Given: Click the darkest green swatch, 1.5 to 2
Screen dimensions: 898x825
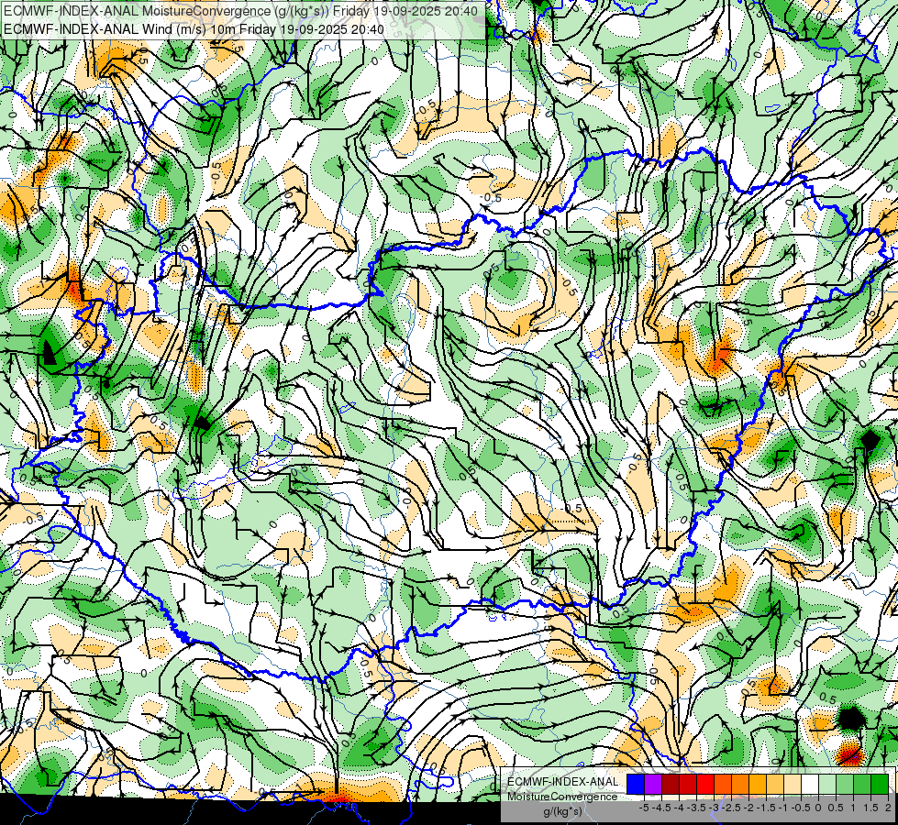Looking at the screenshot, I should [x=880, y=784].
